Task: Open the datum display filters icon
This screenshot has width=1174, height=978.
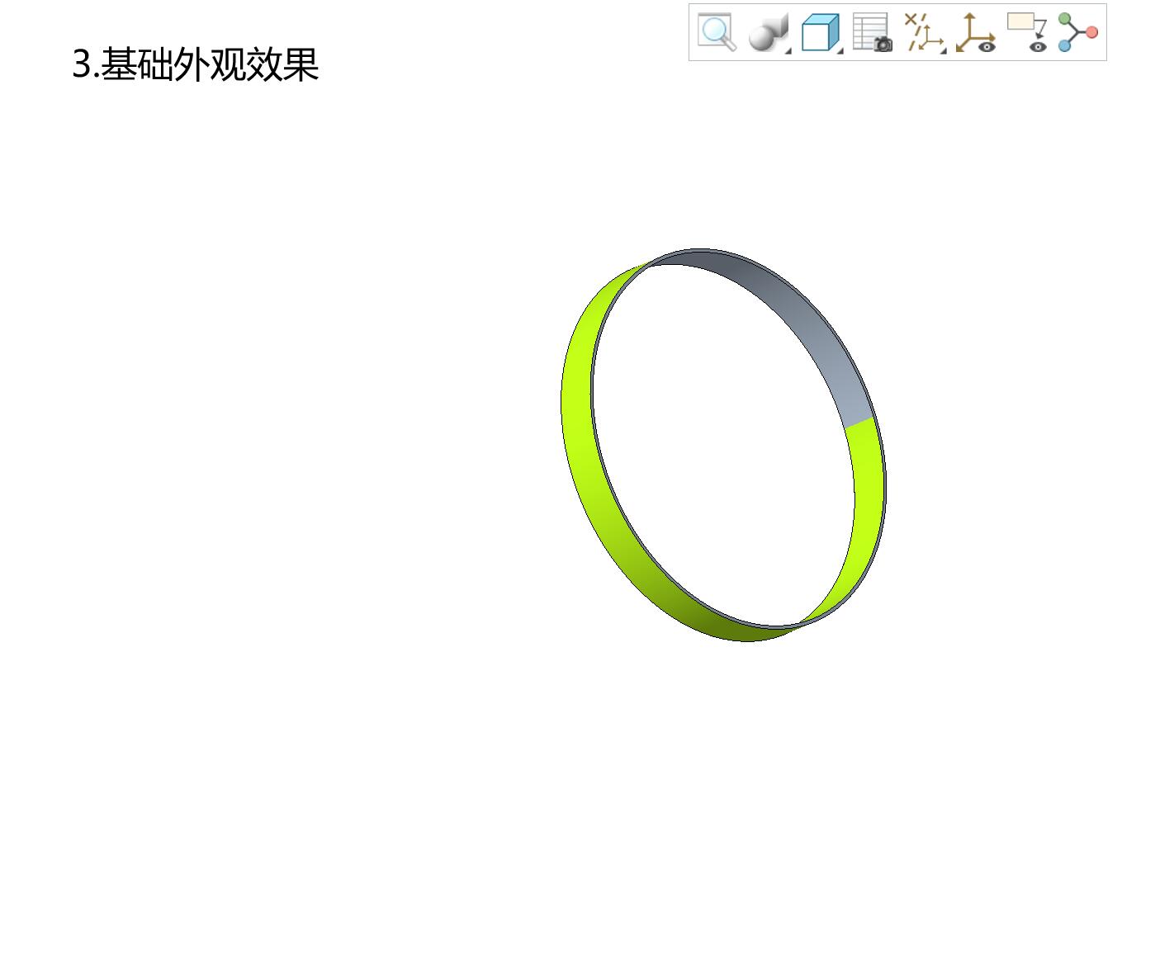Action: pyautogui.click(x=924, y=33)
